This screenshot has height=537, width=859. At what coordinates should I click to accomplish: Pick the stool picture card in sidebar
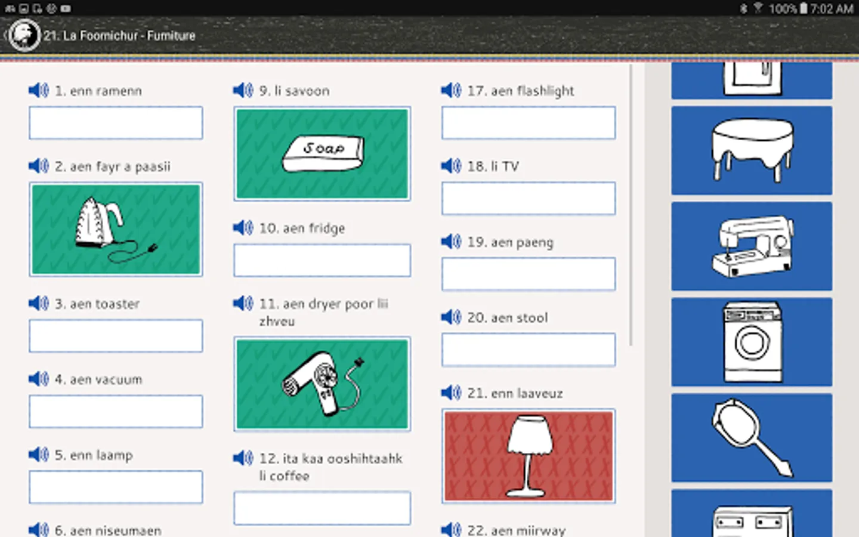click(752, 150)
